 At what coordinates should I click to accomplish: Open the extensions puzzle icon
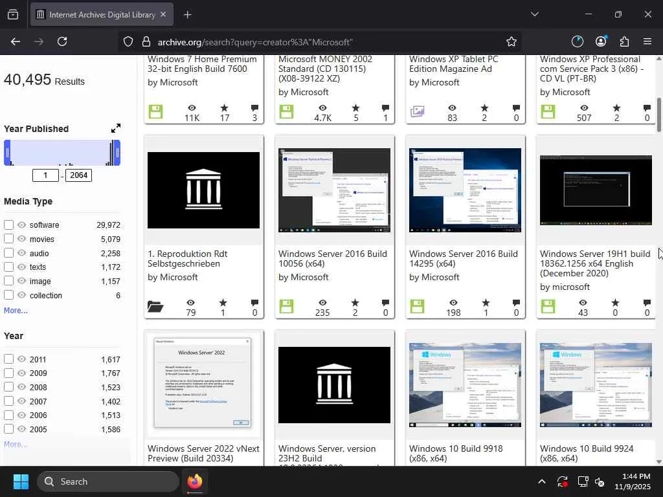(624, 41)
